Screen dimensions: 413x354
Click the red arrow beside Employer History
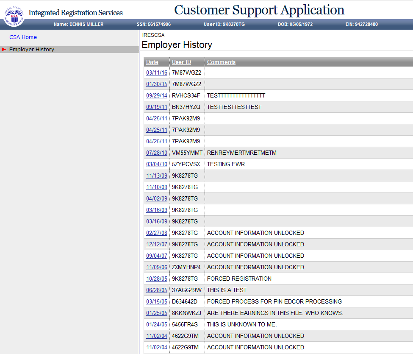pos(4,49)
